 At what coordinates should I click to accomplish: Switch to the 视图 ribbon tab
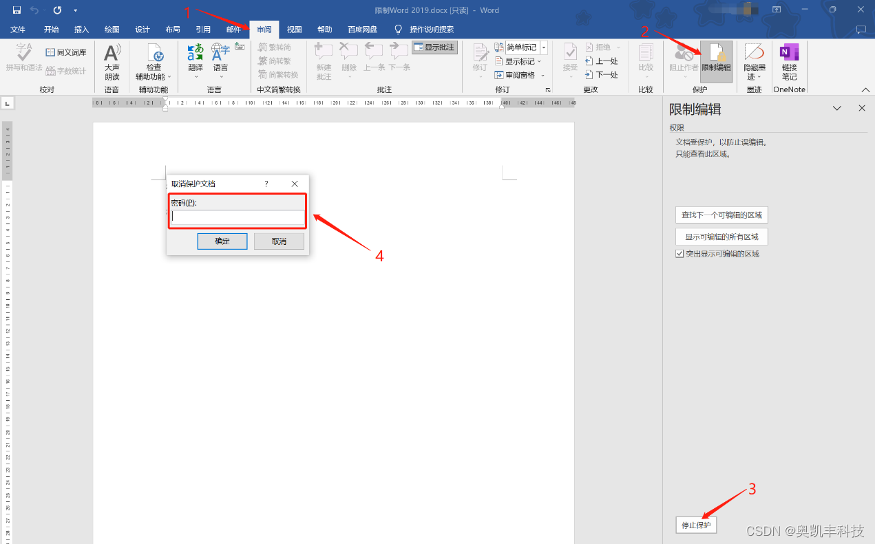(x=295, y=30)
